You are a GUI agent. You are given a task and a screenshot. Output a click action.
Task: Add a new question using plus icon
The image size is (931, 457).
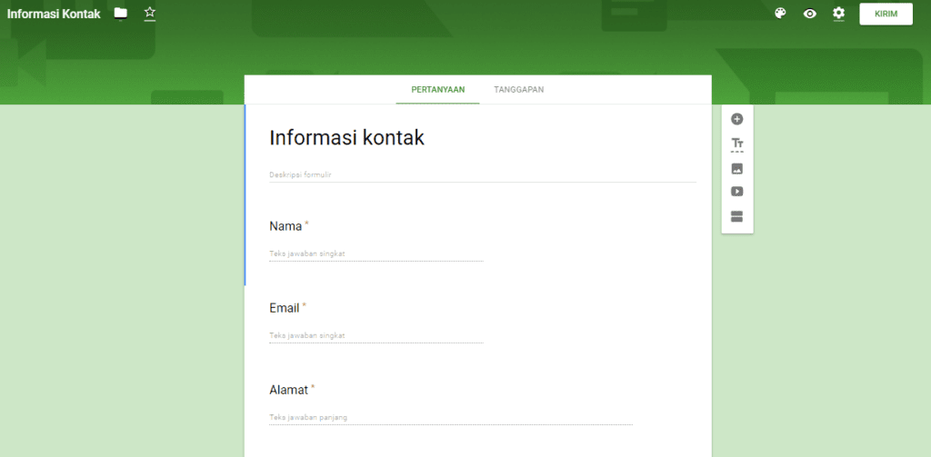737,119
